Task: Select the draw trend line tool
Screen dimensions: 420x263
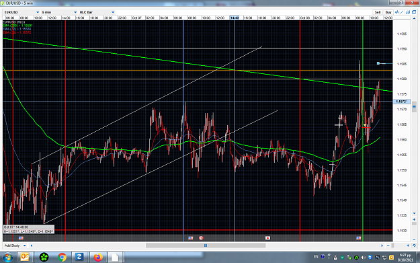Action: point(402,12)
